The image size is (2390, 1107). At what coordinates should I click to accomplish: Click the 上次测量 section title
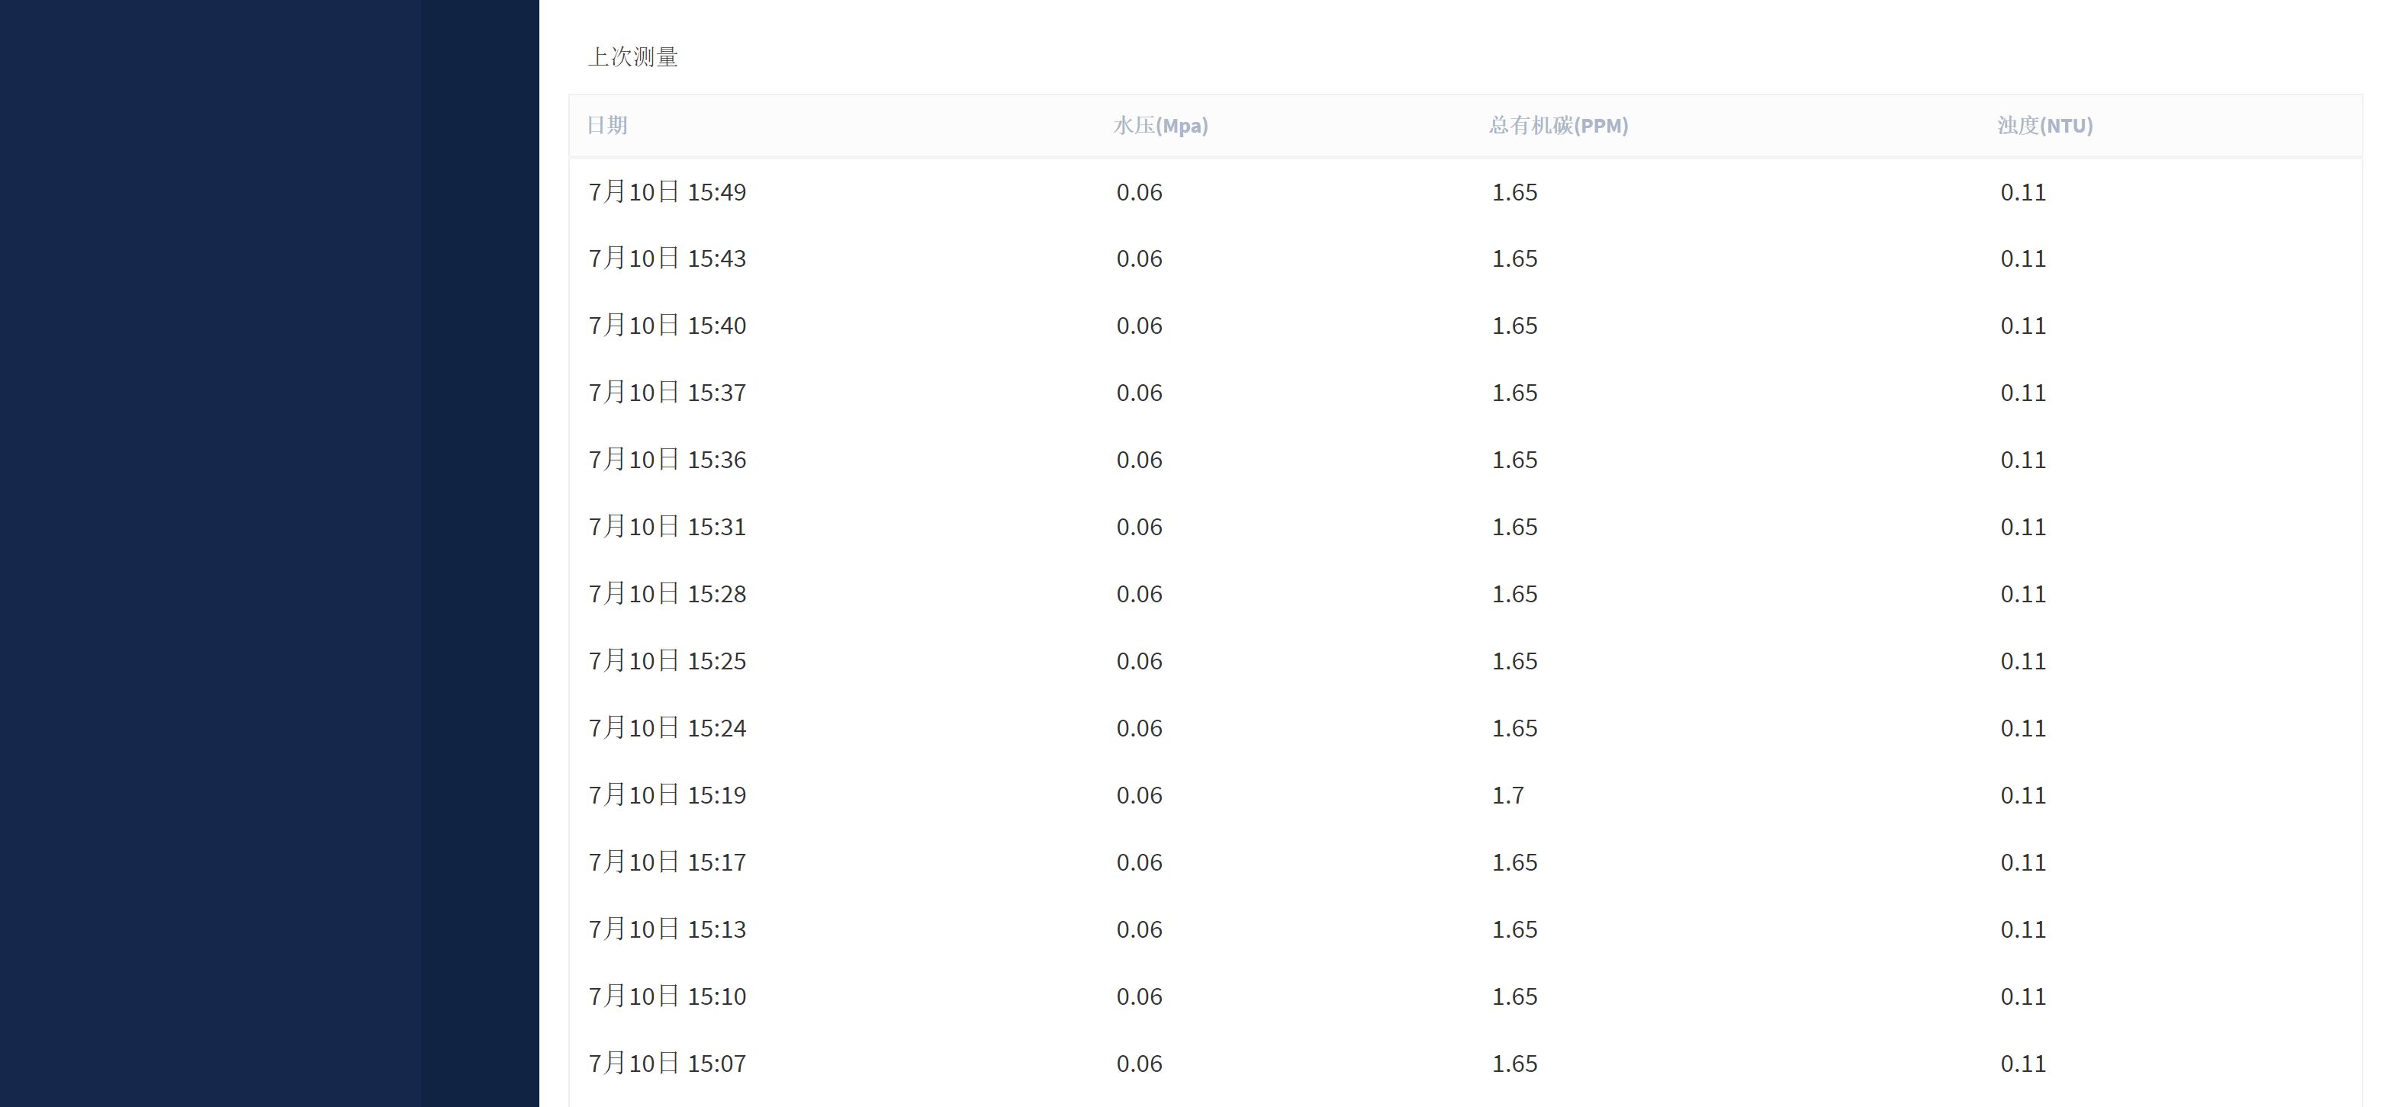(632, 57)
